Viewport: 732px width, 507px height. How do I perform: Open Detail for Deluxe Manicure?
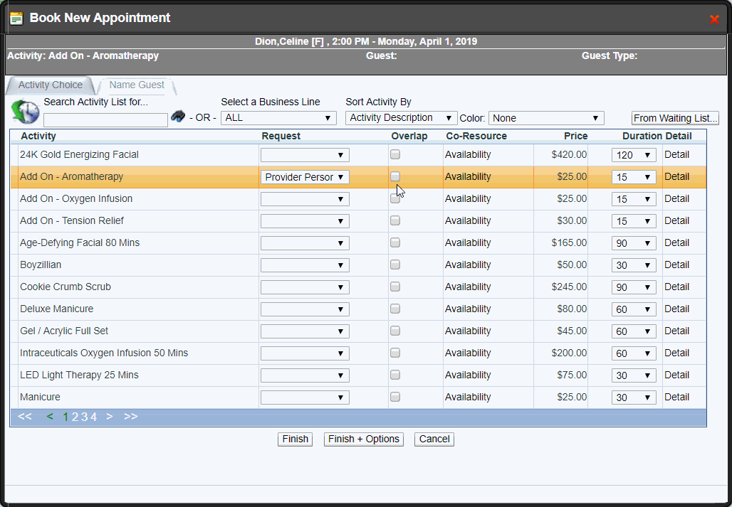tap(677, 309)
